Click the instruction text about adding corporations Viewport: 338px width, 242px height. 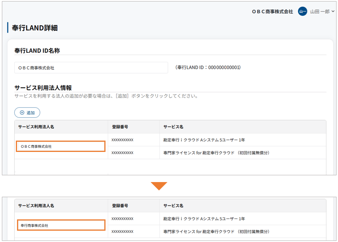[x=106, y=96]
